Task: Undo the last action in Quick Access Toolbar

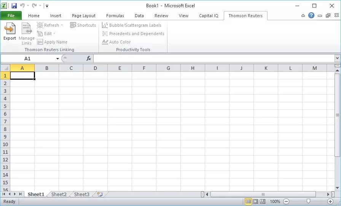Action: click(x=22, y=6)
